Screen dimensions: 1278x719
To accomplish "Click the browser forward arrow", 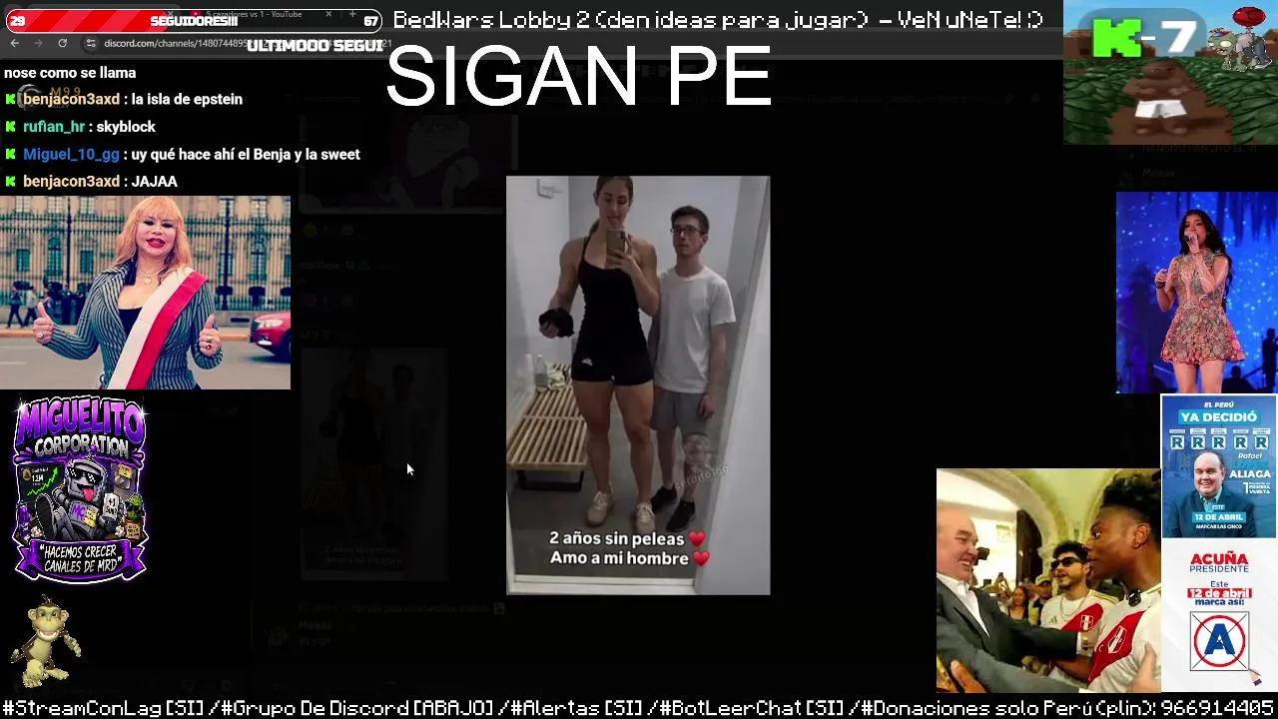I will point(38,44).
